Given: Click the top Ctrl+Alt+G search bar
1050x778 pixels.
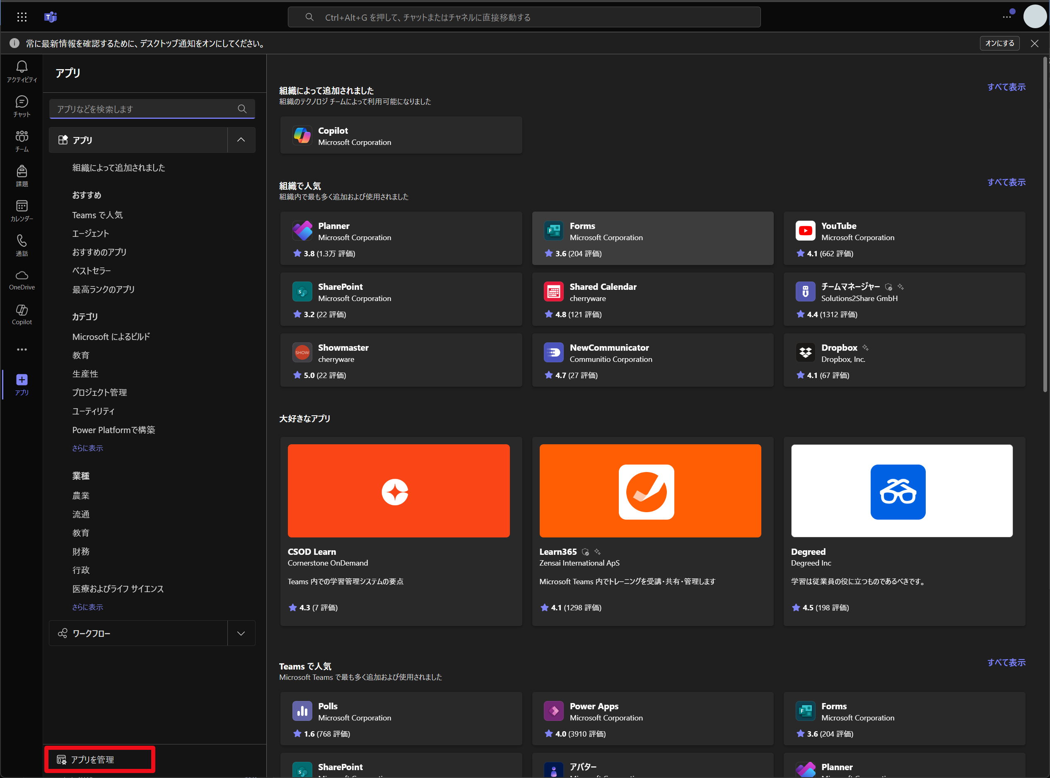Looking at the screenshot, I should [x=524, y=17].
